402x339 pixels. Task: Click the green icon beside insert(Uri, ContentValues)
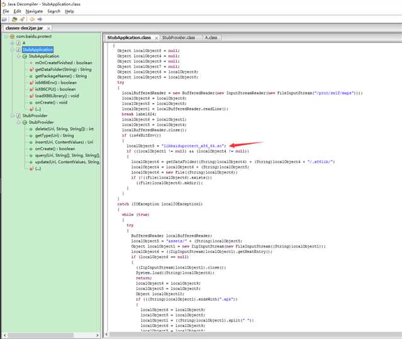(x=31, y=143)
